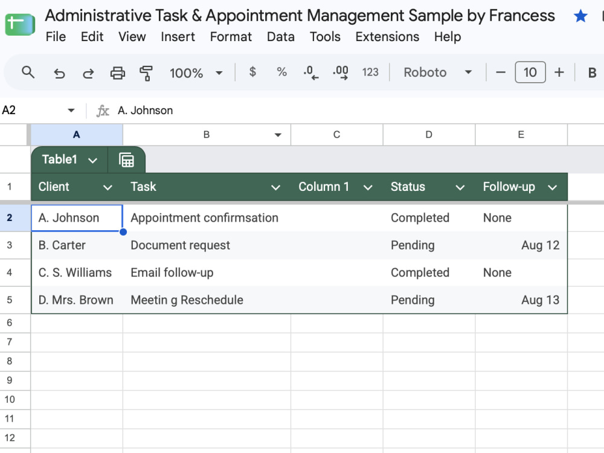This screenshot has width=604, height=453.
Task: Redo the last action
Action: coord(88,72)
